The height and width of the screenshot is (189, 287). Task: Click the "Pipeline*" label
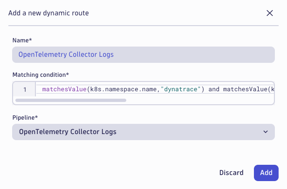[25, 117]
